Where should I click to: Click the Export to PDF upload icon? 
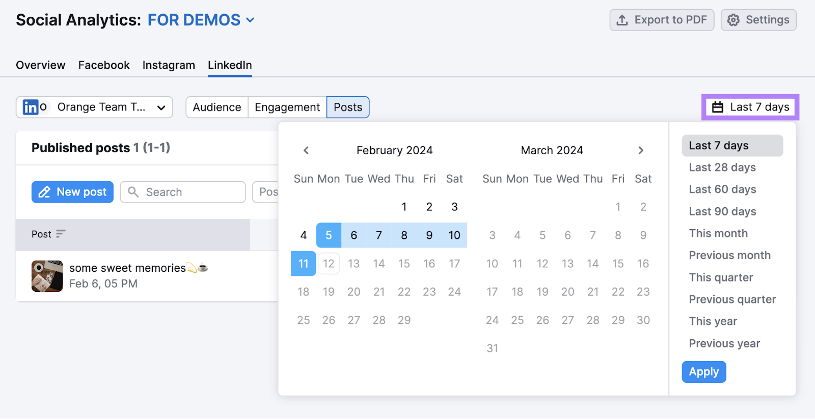(x=622, y=20)
